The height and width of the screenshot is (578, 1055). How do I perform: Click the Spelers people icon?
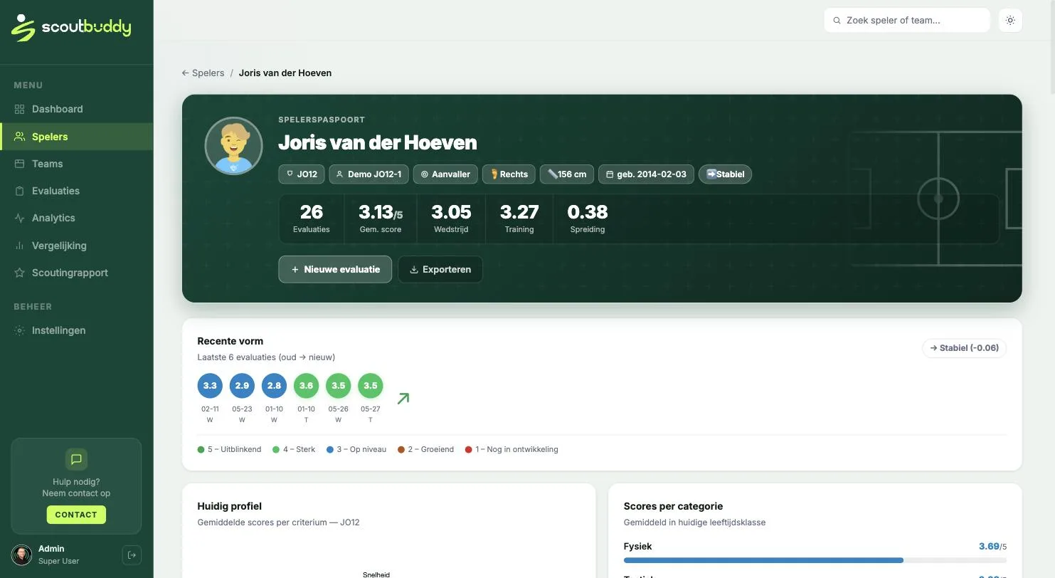click(x=19, y=137)
